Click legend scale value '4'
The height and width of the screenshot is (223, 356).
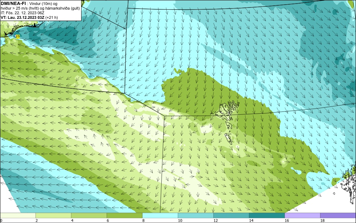coord(72,221)
